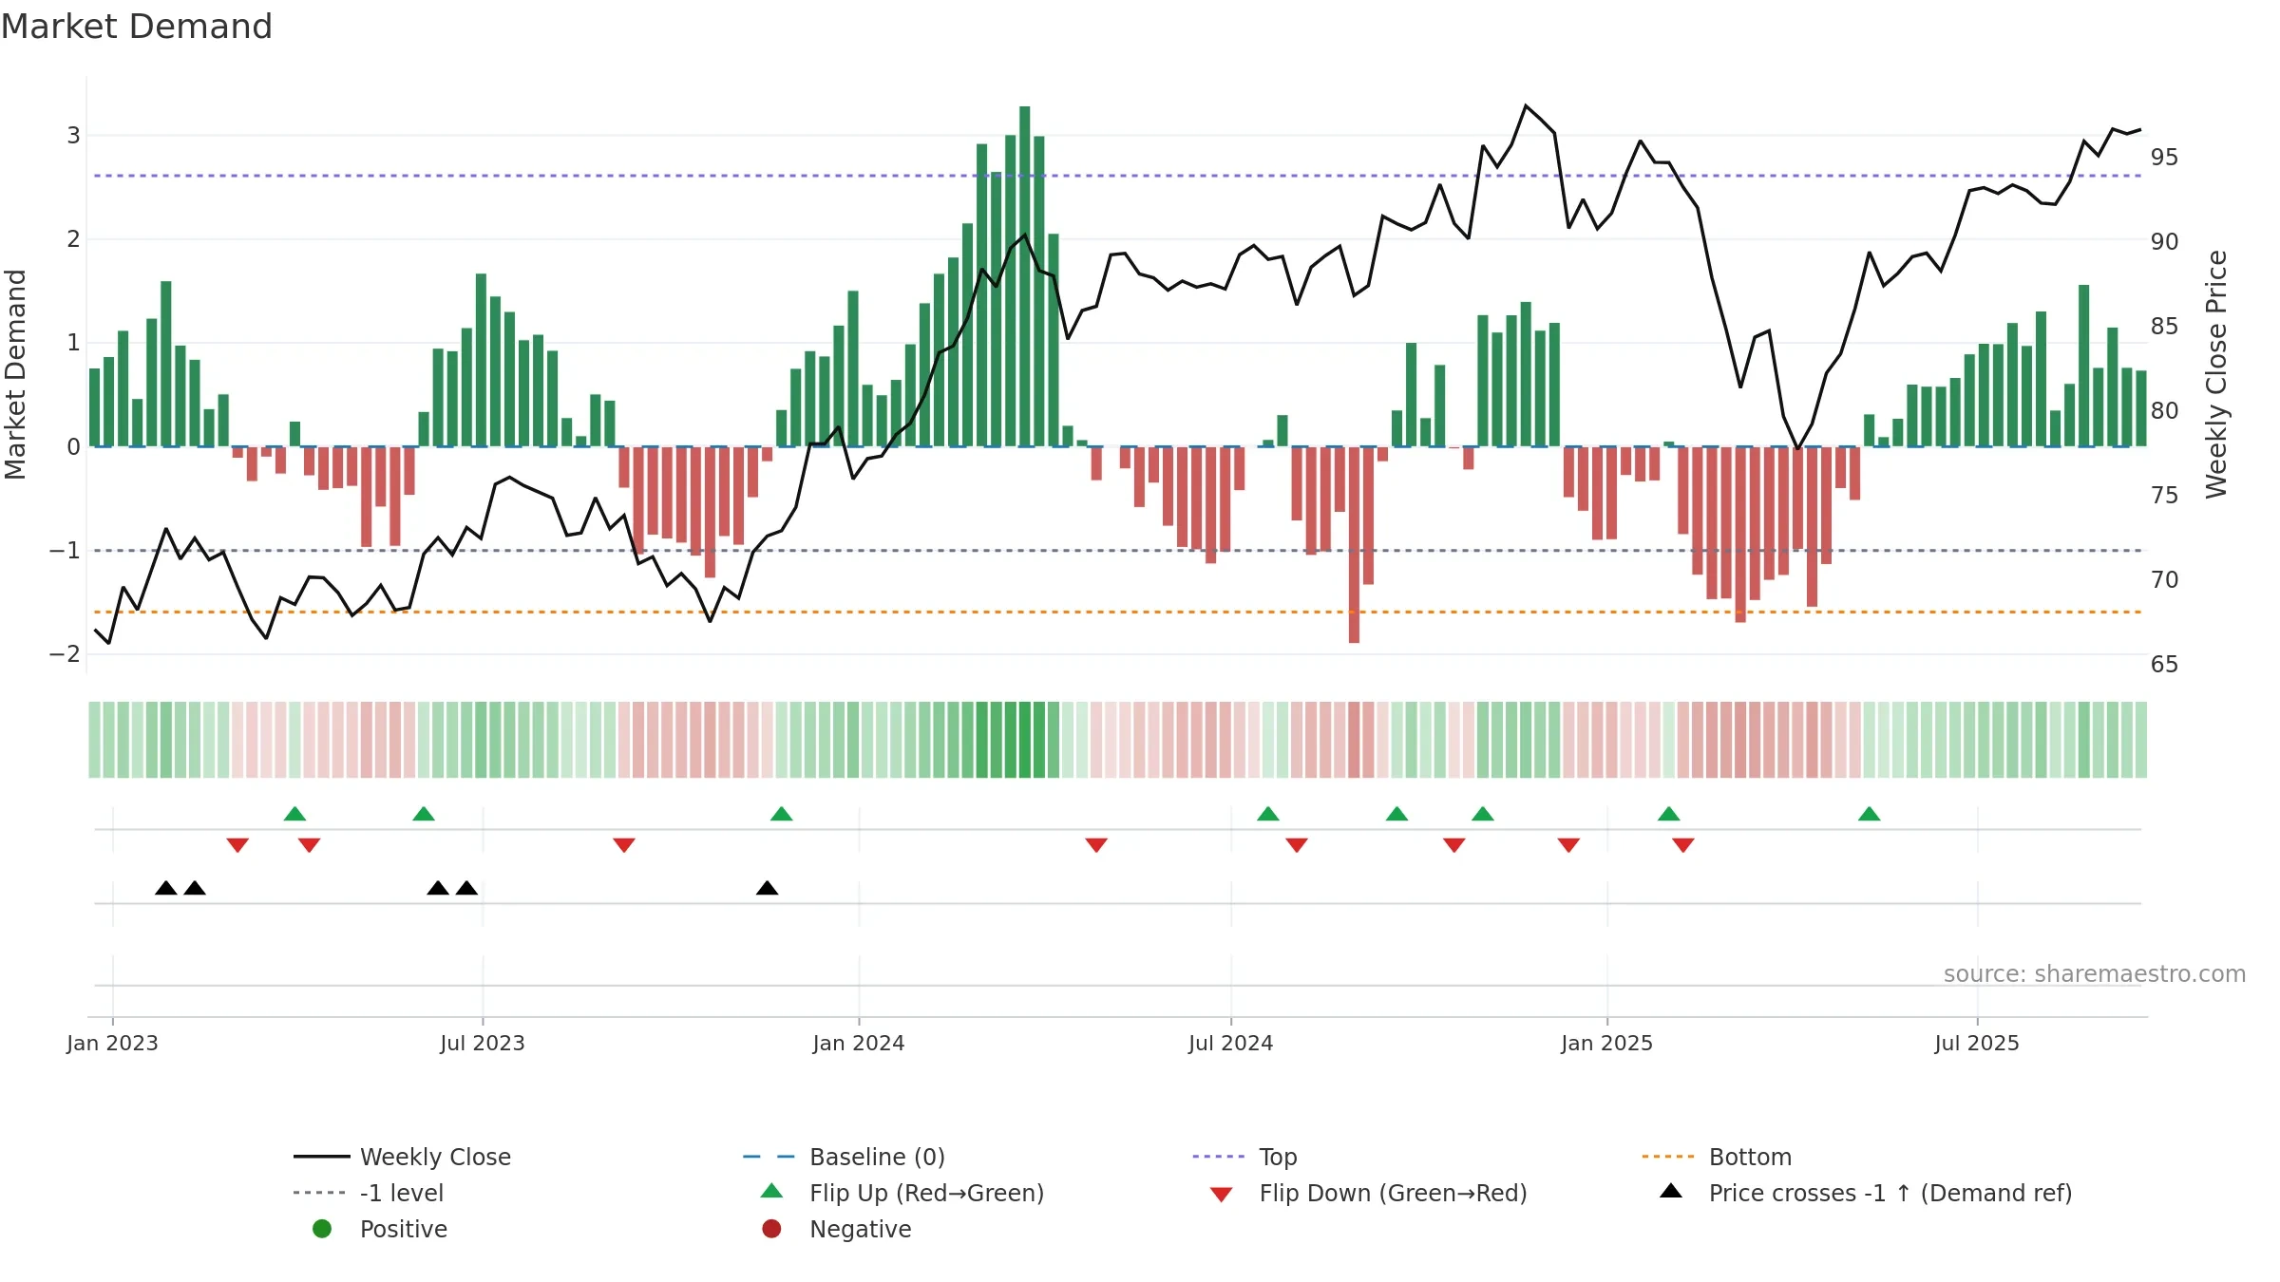Click the 95 price tick label

point(2164,157)
